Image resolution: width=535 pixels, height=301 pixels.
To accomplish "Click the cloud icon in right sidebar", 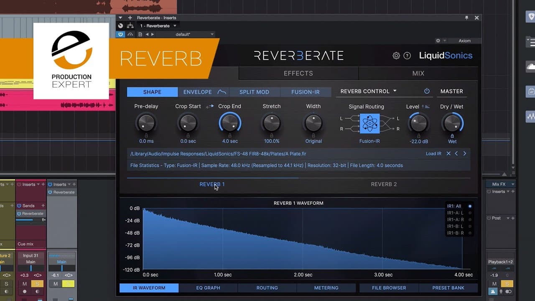I will point(530,66).
